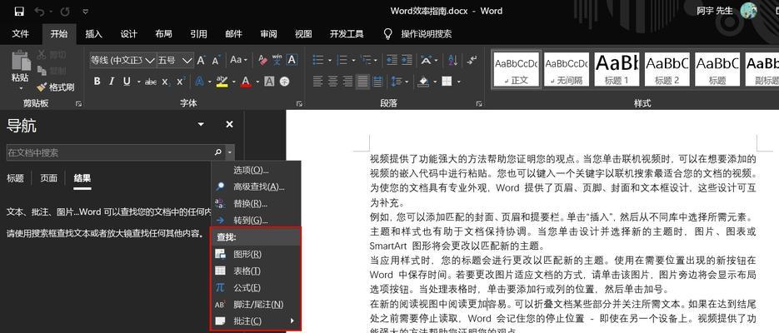Image resolution: width=779 pixels, height=333 pixels.
Task: Increase font size with enlarge A icon
Action: click(x=202, y=61)
